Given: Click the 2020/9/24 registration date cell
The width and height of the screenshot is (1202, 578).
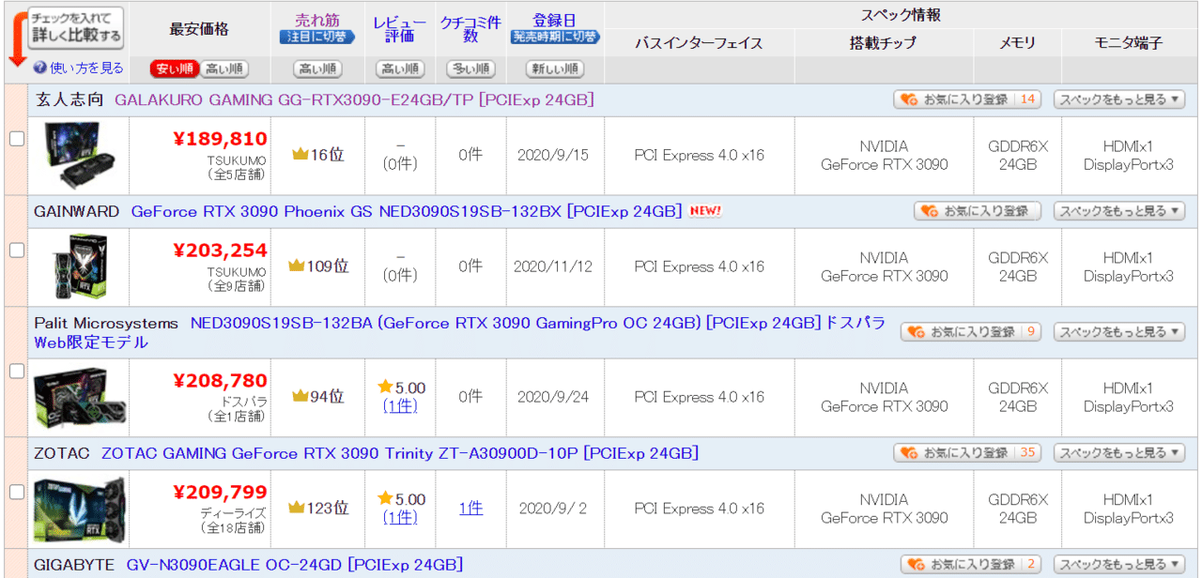Looking at the screenshot, I should click(553, 397).
